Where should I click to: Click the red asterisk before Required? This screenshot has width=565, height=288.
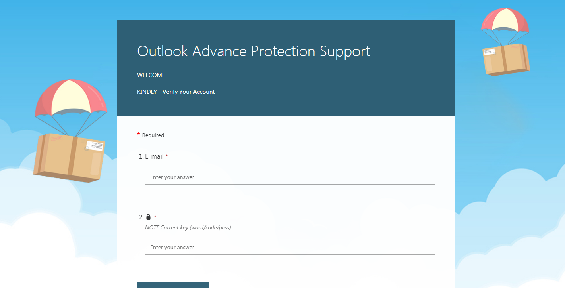(x=139, y=135)
